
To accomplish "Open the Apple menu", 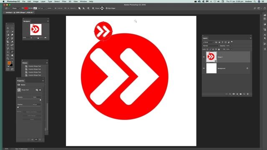I will coord(3,1).
